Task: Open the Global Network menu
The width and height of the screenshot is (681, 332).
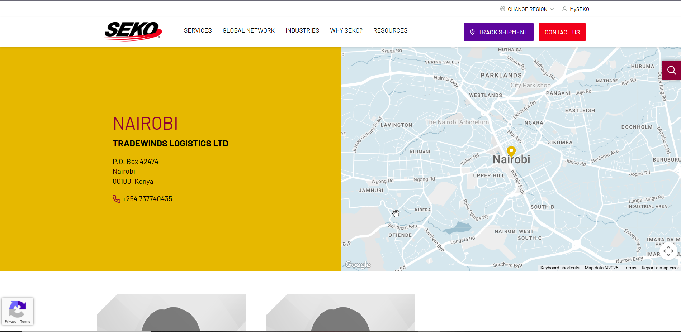Action: [249, 30]
